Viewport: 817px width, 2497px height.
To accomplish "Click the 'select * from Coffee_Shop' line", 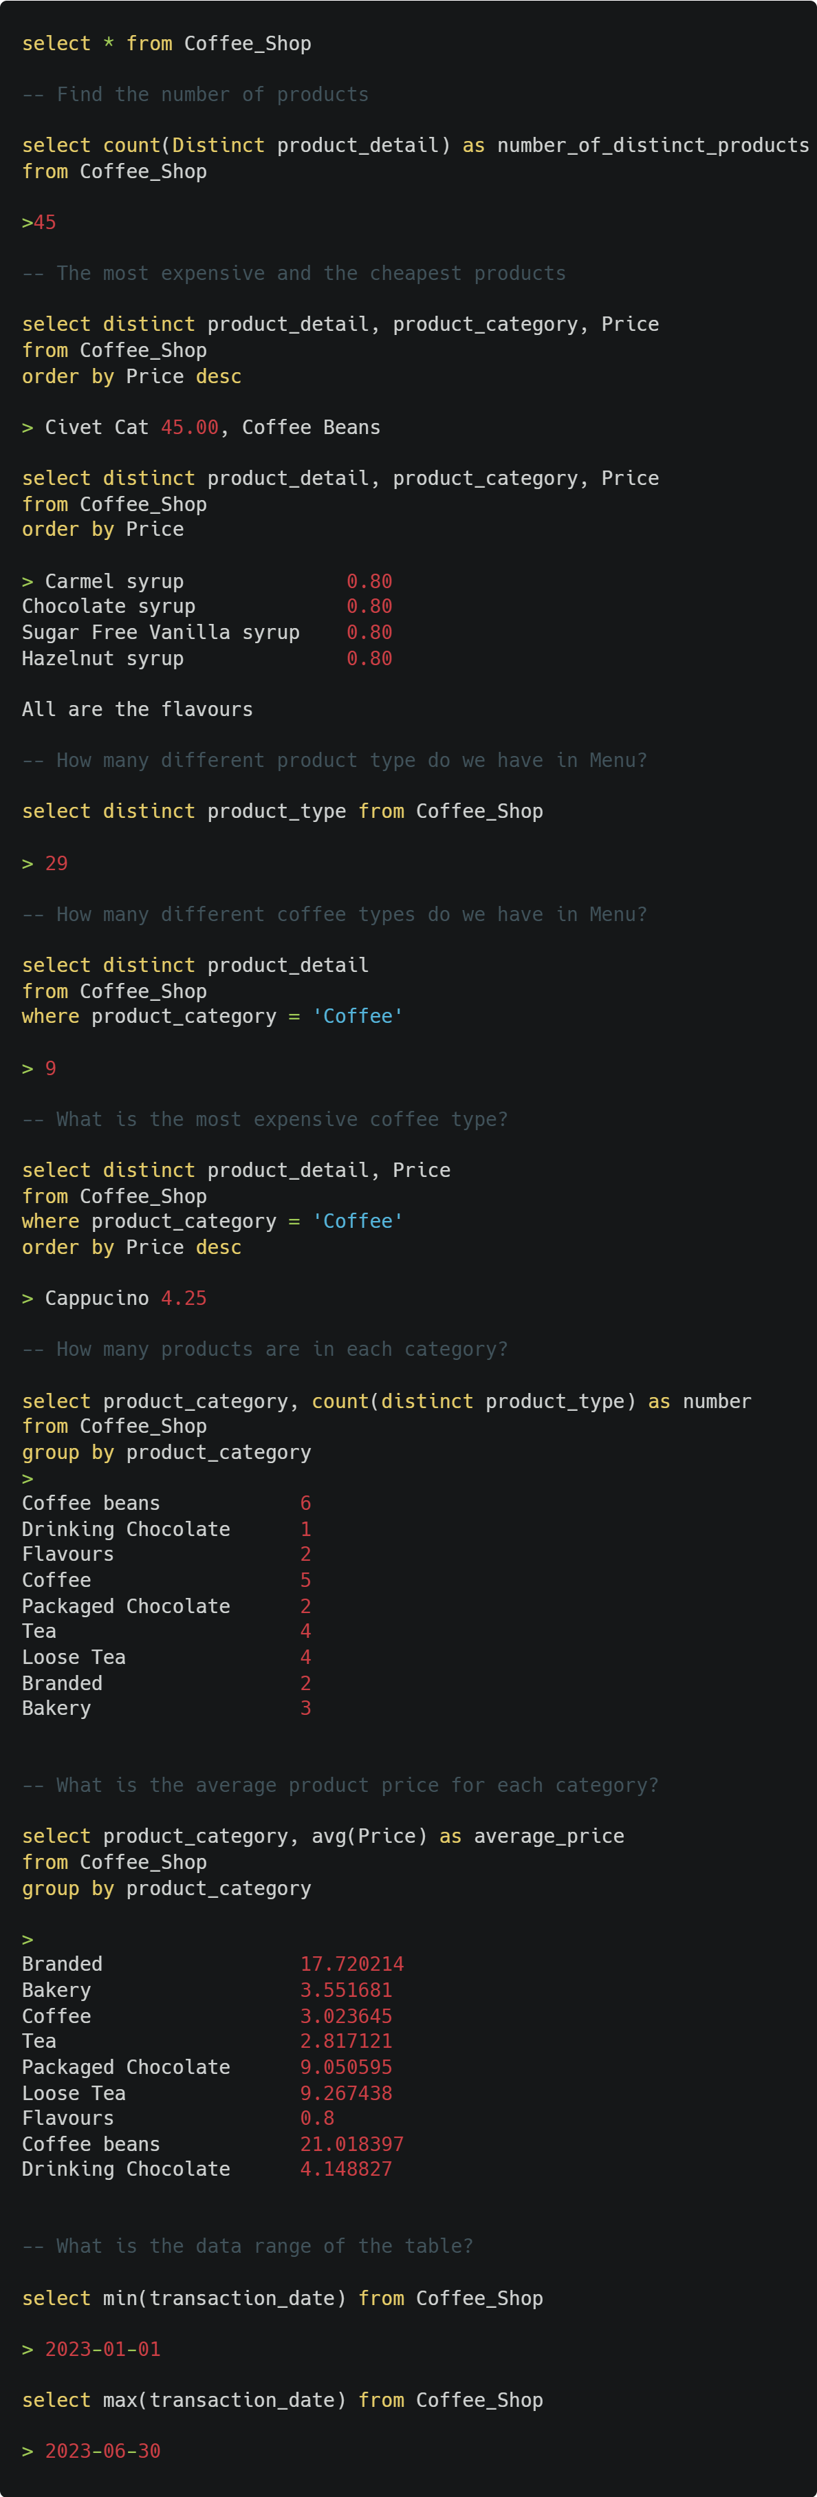I will (166, 43).
